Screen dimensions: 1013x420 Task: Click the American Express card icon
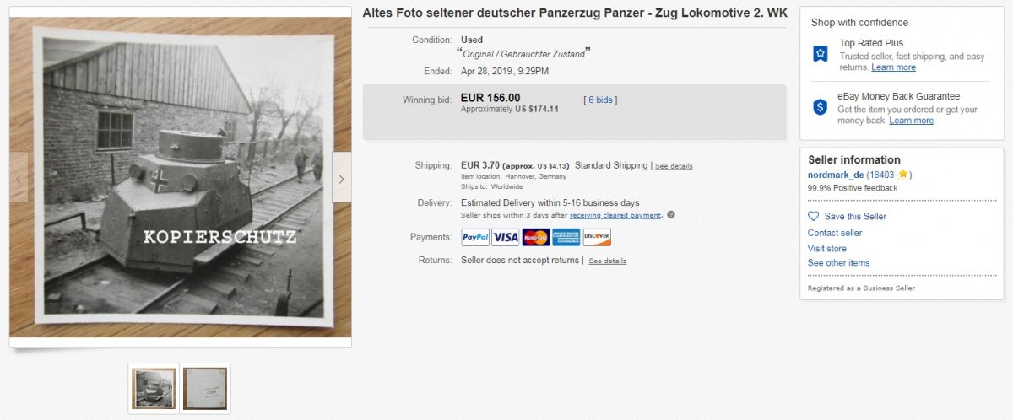(x=566, y=237)
